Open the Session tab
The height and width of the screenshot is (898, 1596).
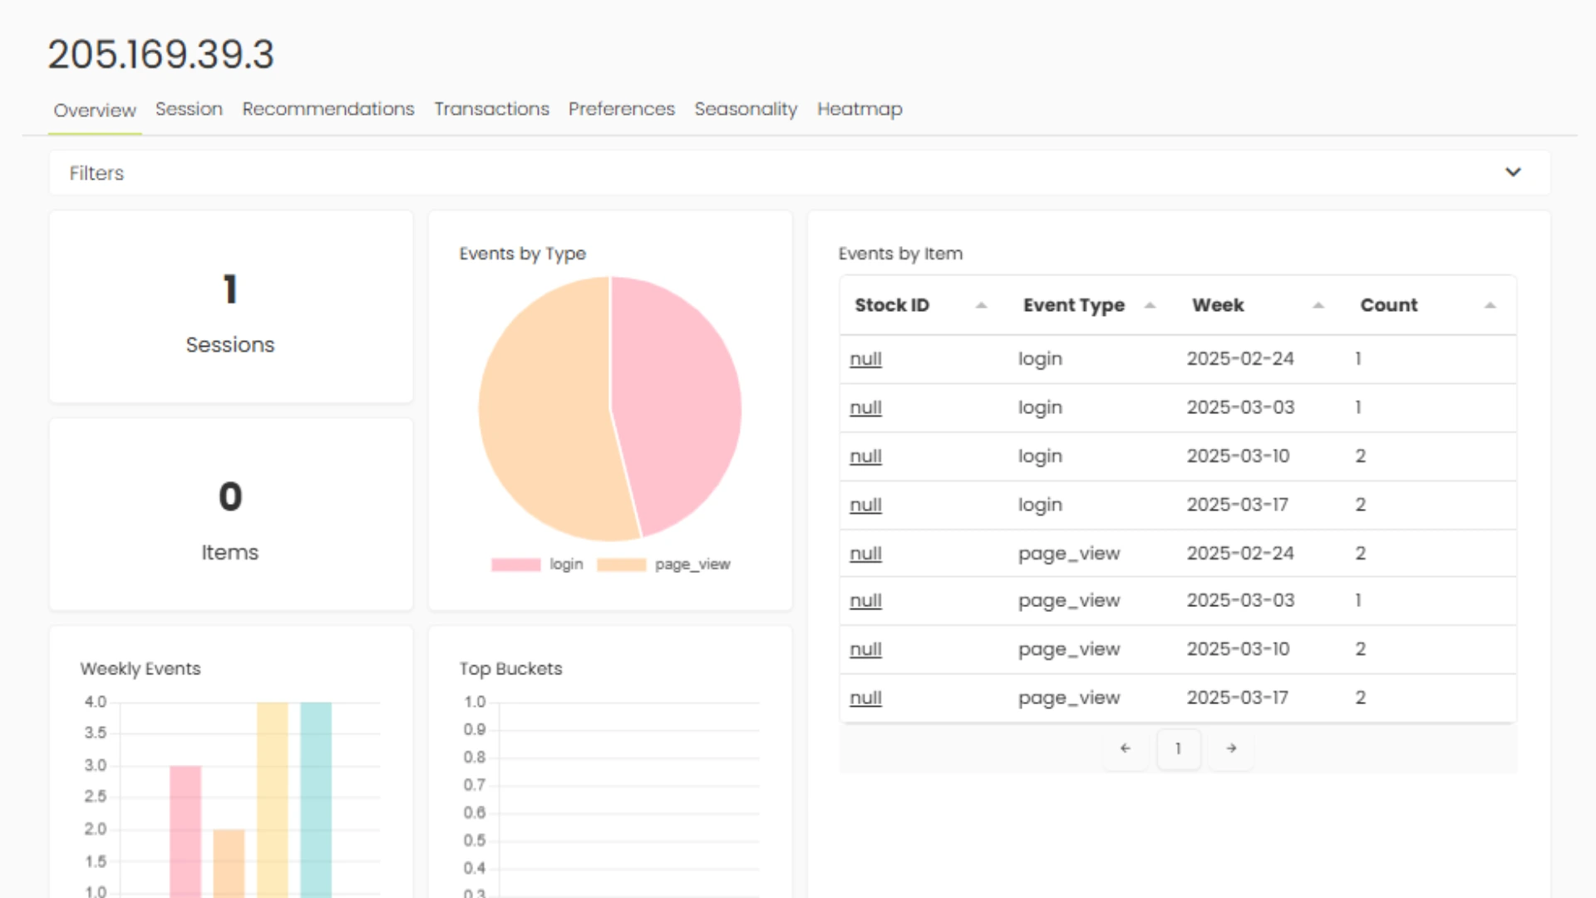[x=189, y=109]
